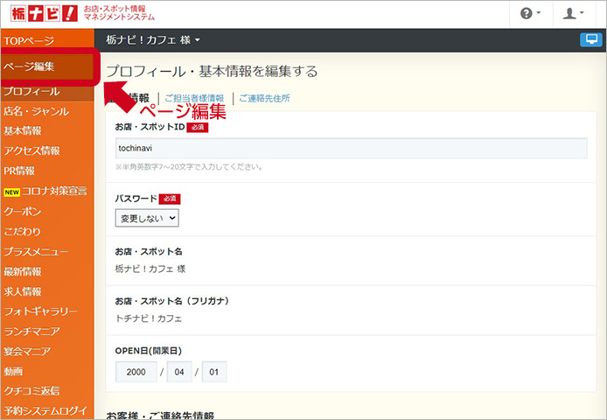Select ページ編集 in the sidebar

click(x=29, y=66)
